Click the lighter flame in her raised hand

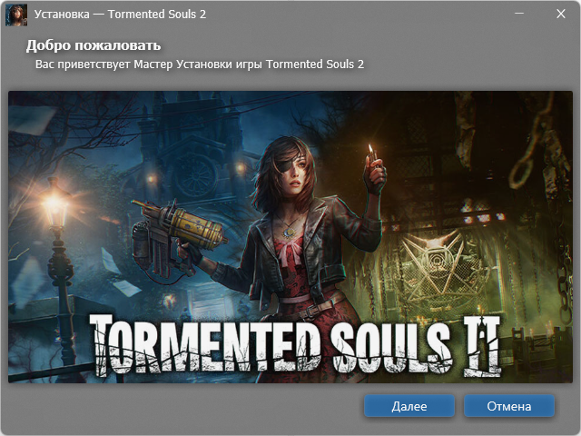pos(370,148)
